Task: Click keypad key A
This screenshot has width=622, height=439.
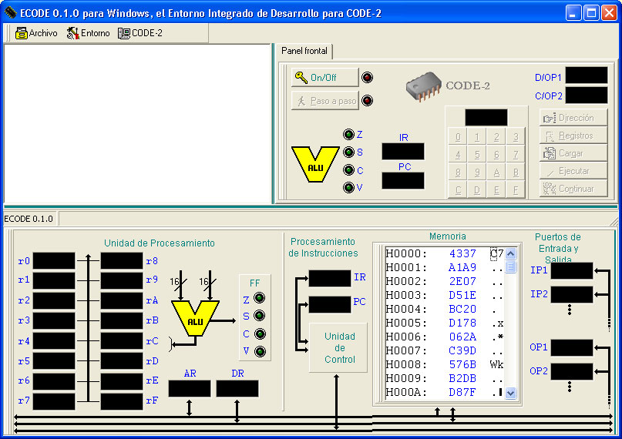Action: (x=496, y=173)
